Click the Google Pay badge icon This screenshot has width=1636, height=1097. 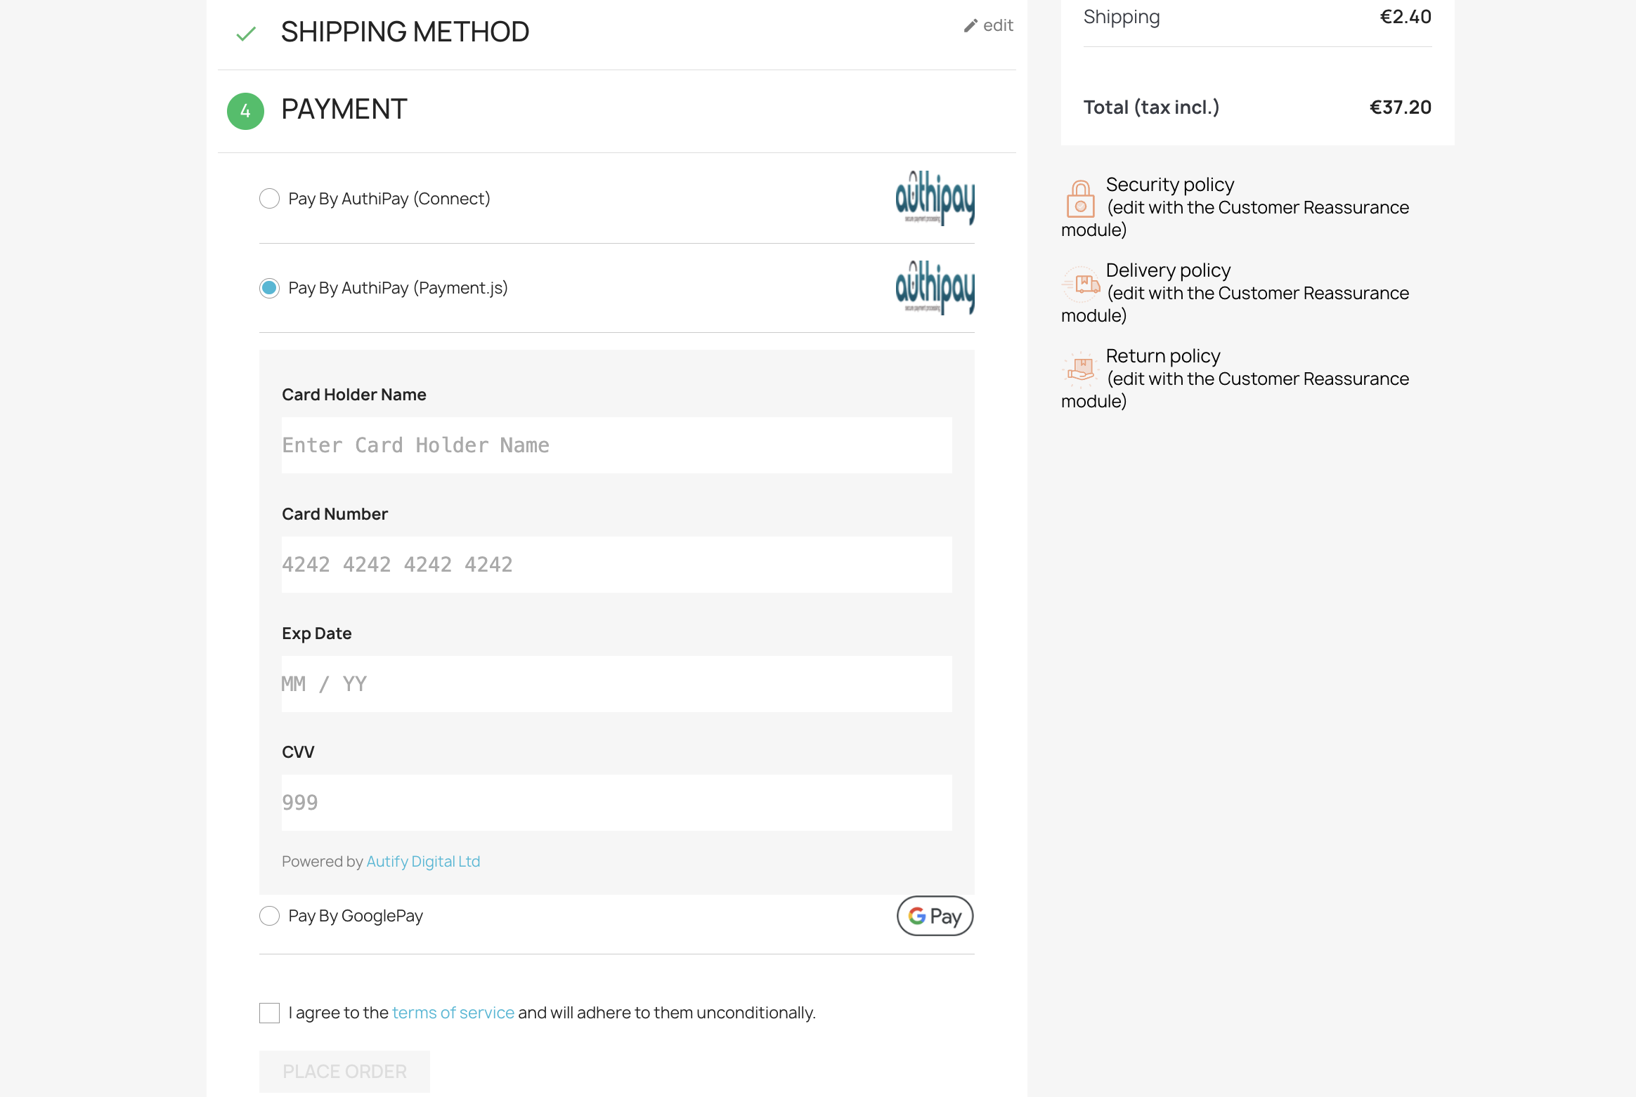[935, 916]
